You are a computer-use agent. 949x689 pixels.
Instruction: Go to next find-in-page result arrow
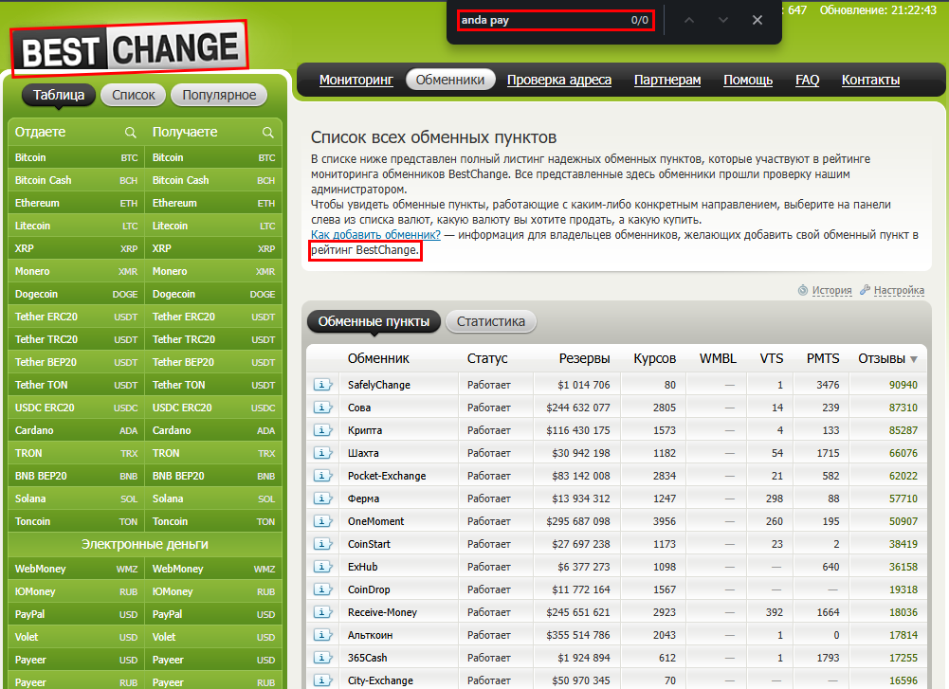pyautogui.click(x=723, y=20)
